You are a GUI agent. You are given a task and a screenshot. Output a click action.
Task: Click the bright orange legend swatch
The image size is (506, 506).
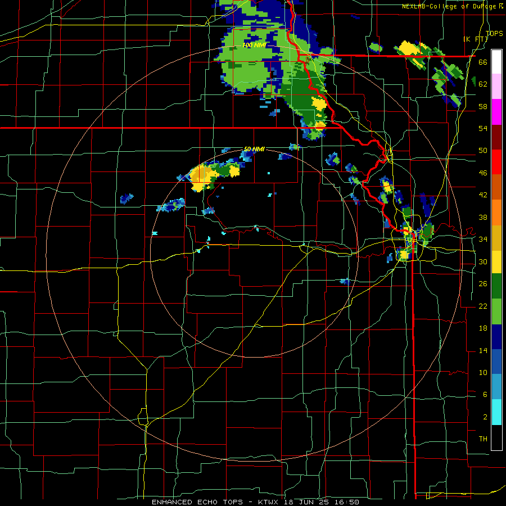(496, 213)
